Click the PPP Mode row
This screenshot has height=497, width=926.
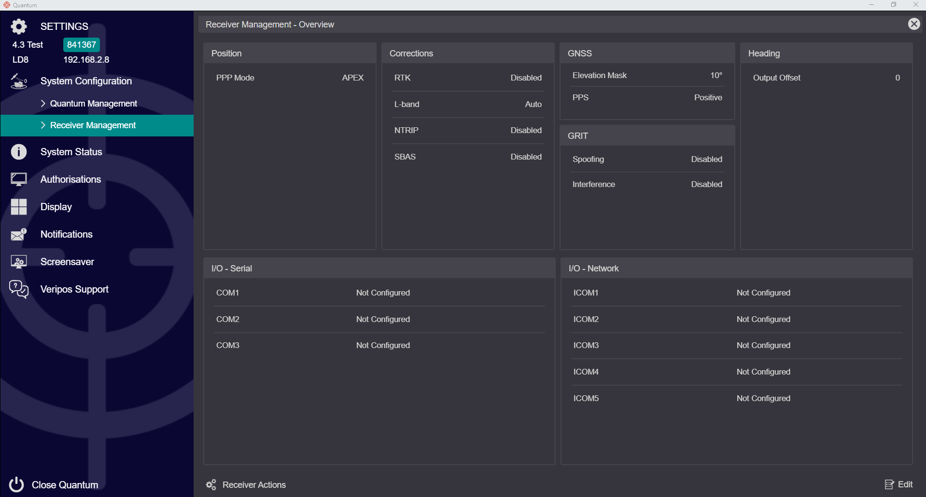coord(290,78)
